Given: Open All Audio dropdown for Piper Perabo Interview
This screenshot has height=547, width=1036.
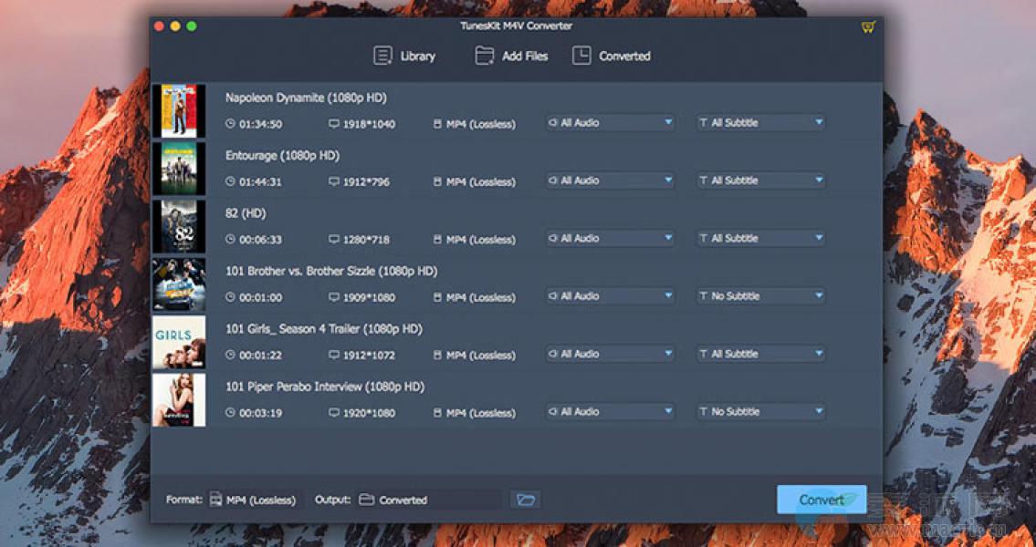Looking at the screenshot, I should [x=610, y=412].
